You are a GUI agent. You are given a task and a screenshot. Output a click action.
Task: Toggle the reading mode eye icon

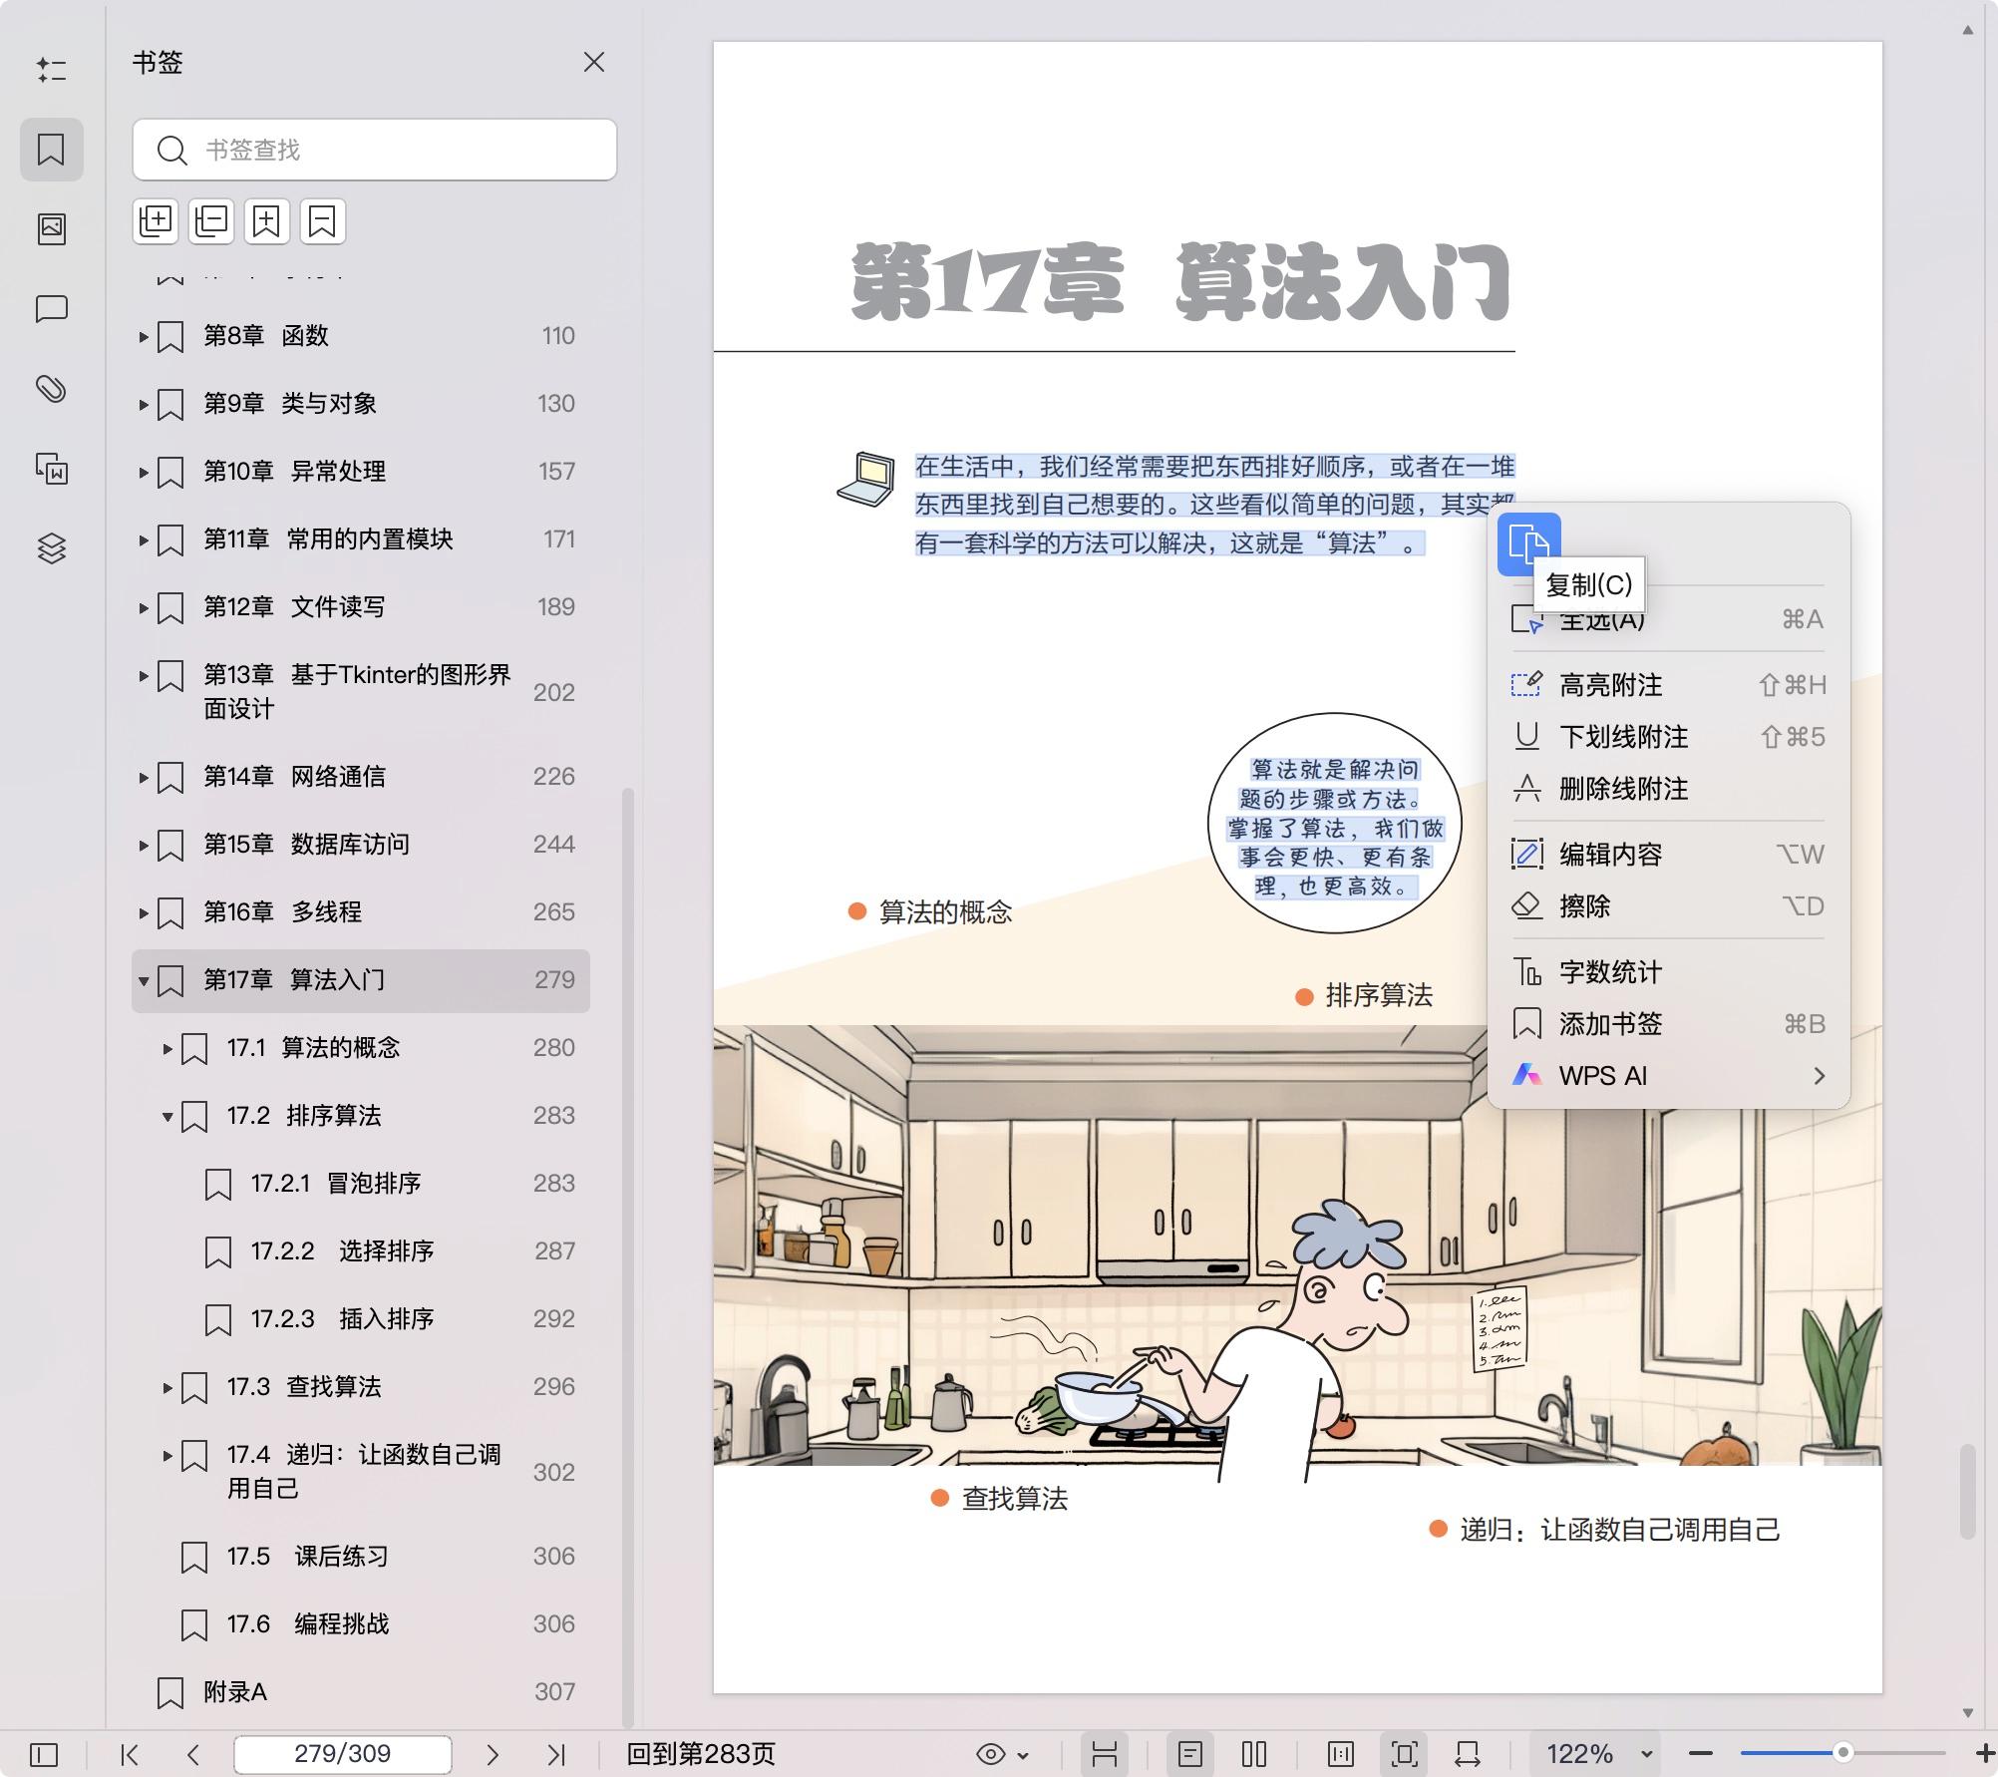990,1753
